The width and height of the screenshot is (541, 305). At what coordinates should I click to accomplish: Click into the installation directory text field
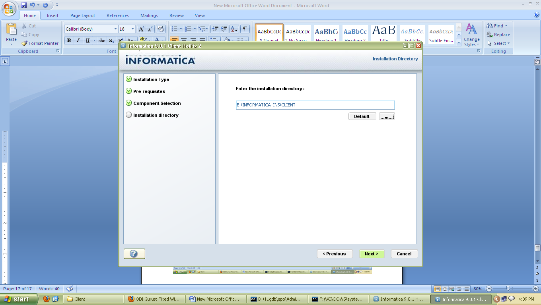[x=315, y=105]
